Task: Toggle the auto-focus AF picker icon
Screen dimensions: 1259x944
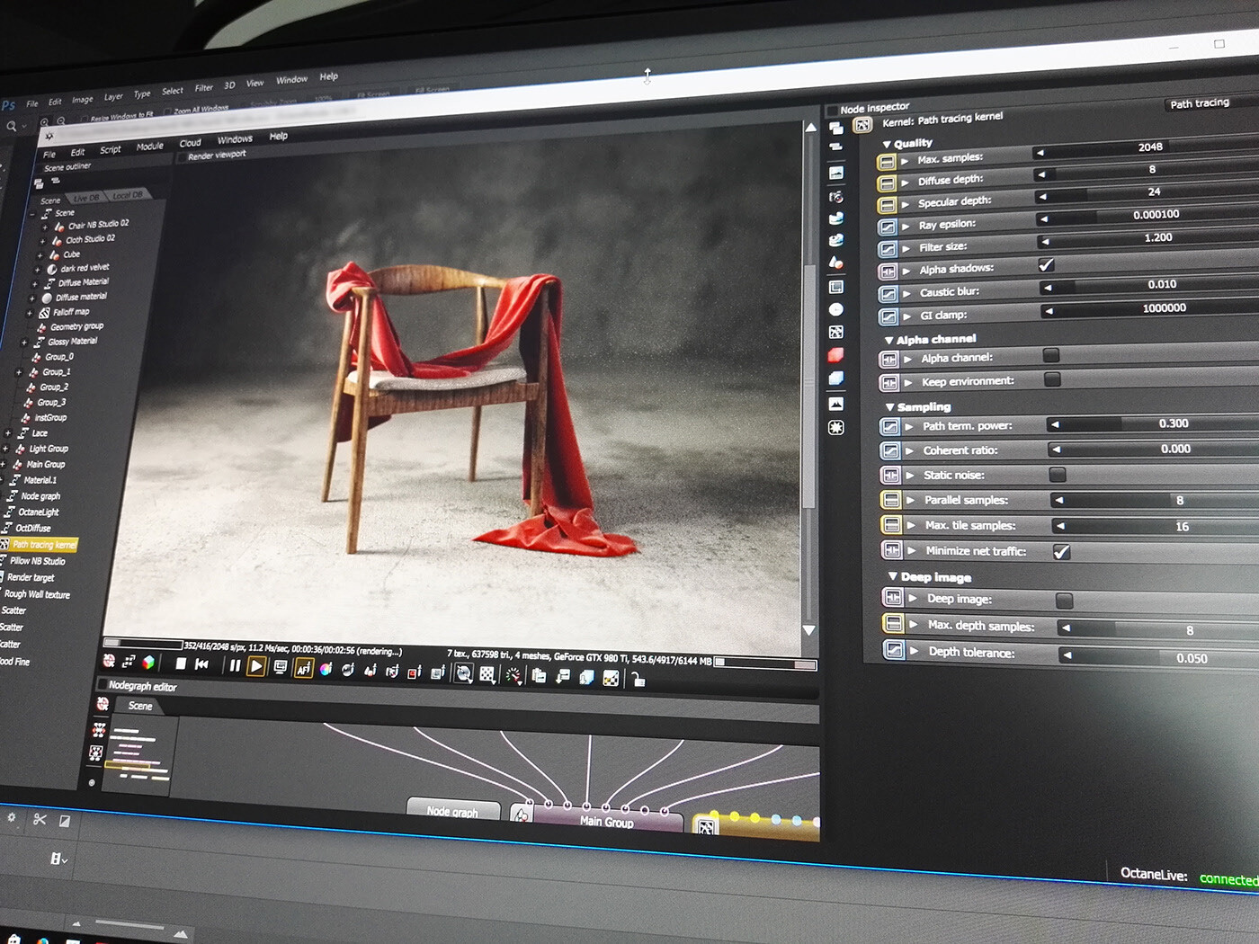Action: pos(303,669)
